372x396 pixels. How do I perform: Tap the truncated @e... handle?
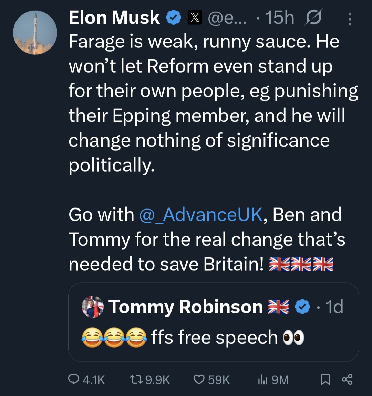(227, 18)
